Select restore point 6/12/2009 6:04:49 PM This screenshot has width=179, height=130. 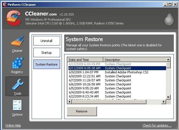(117, 64)
